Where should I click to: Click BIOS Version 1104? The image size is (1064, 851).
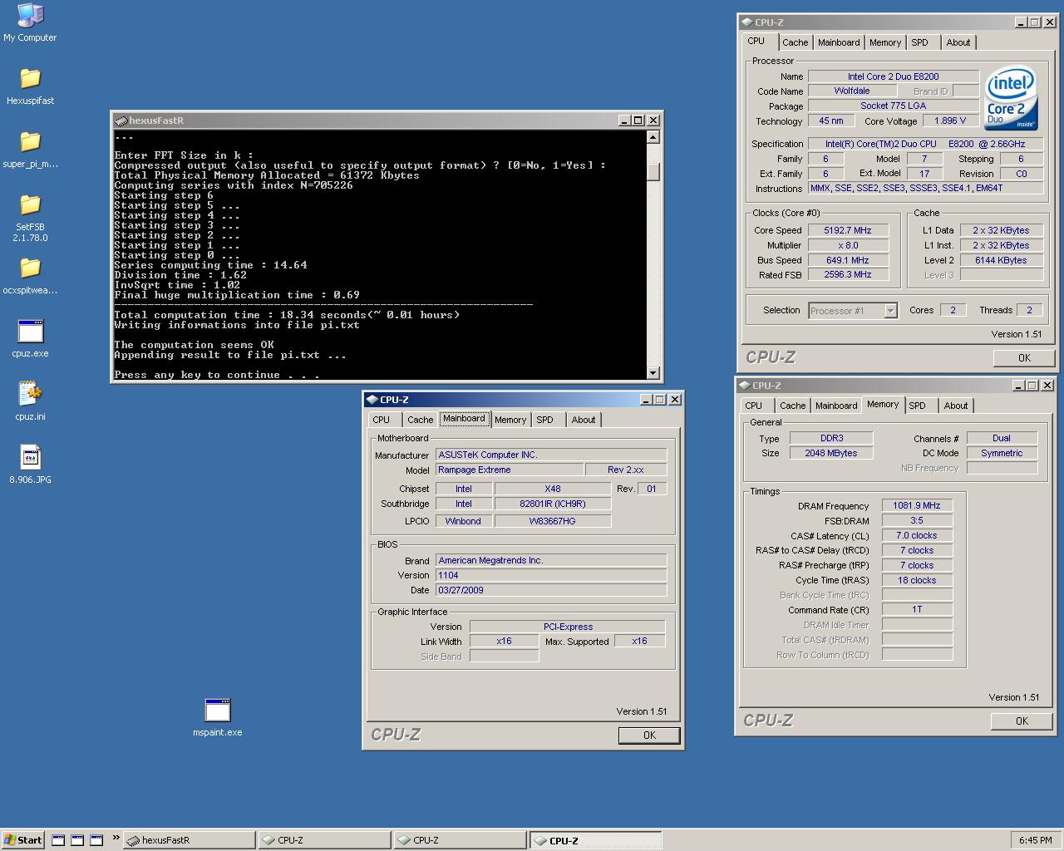(x=551, y=575)
